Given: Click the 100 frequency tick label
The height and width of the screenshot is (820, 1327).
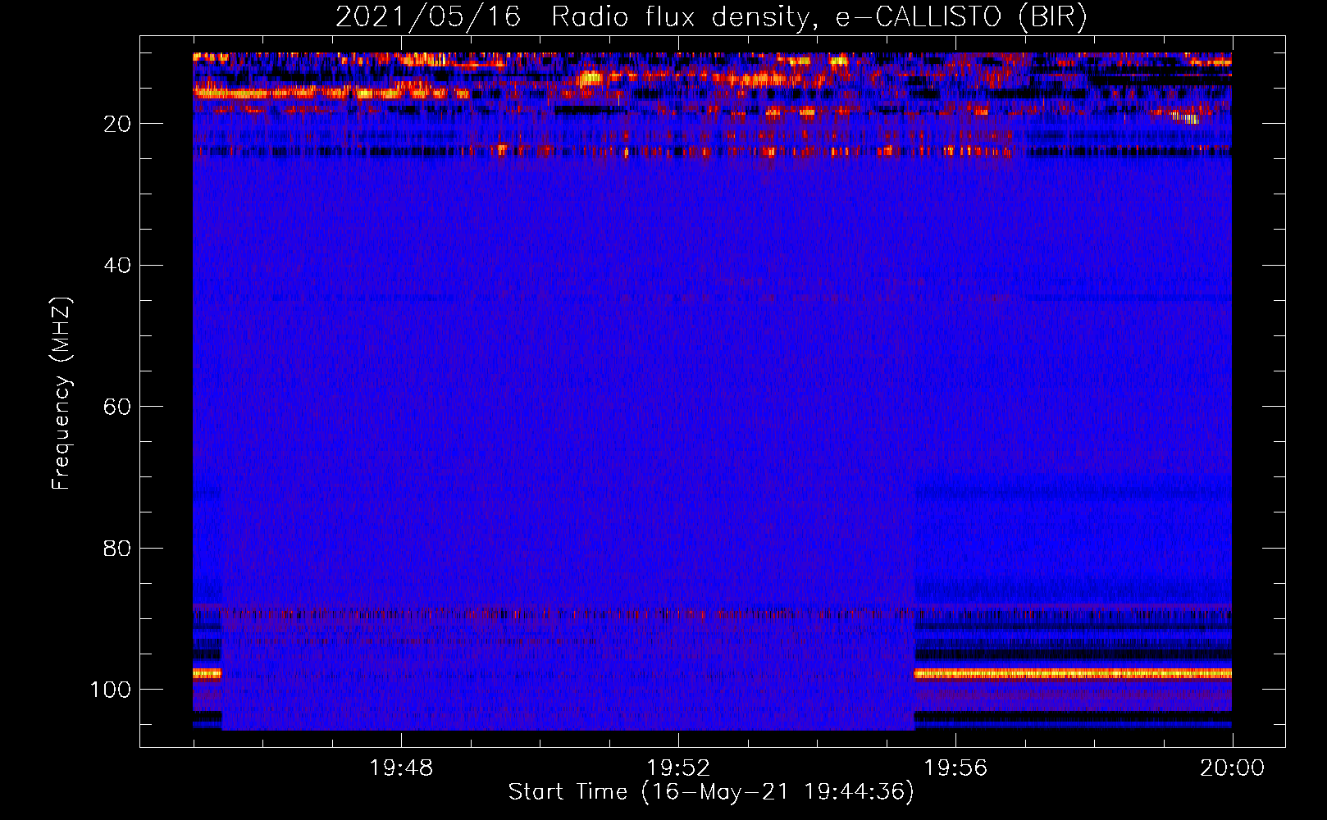Looking at the screenshot, I should coord(111,690).
